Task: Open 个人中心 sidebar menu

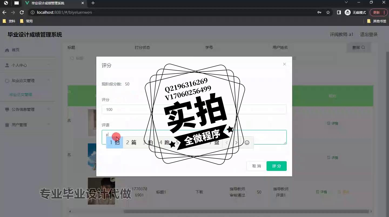Action: point(27,65)
